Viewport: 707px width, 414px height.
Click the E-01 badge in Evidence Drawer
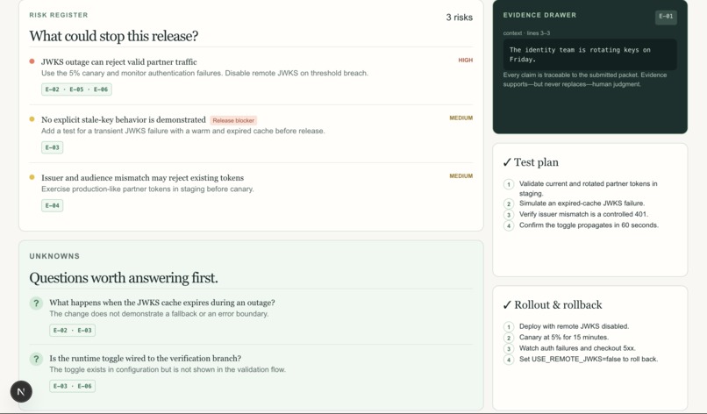666,17
